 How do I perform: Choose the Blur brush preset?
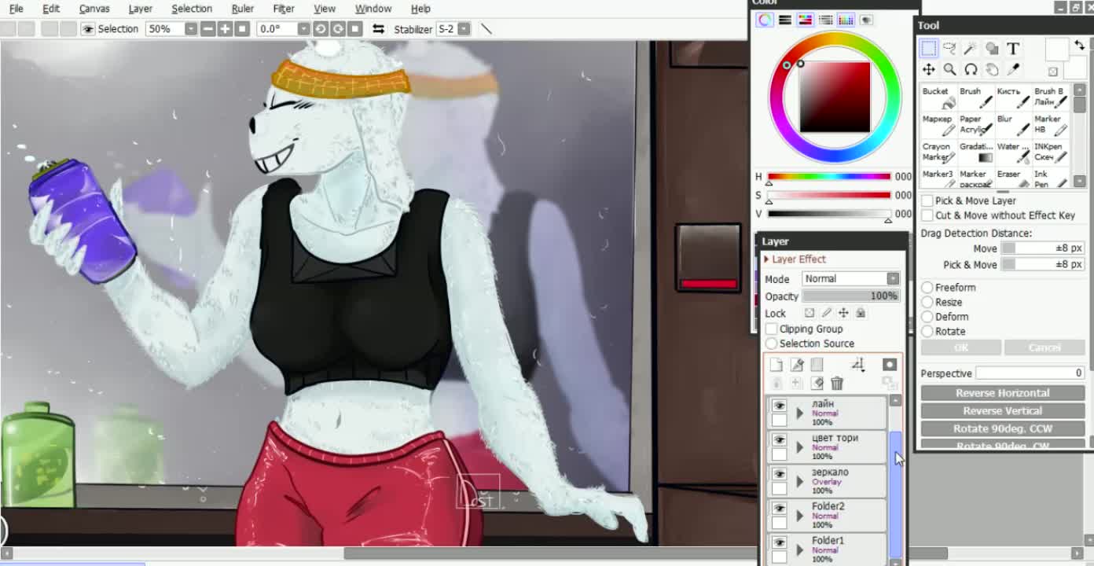1013,125
